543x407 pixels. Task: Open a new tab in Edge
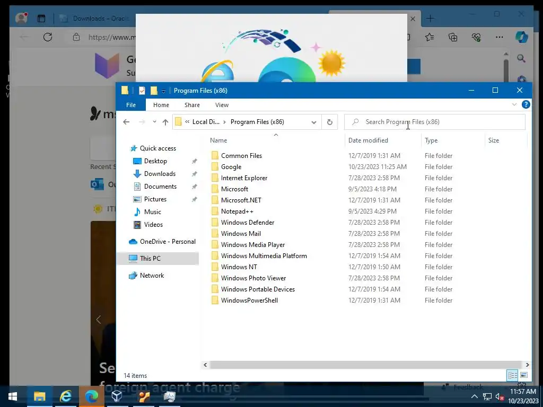click(x=430, y=19)
